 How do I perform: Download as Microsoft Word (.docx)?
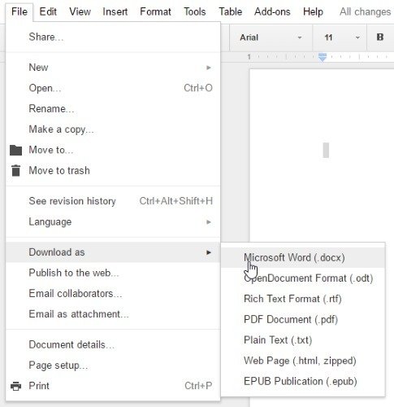303,257
